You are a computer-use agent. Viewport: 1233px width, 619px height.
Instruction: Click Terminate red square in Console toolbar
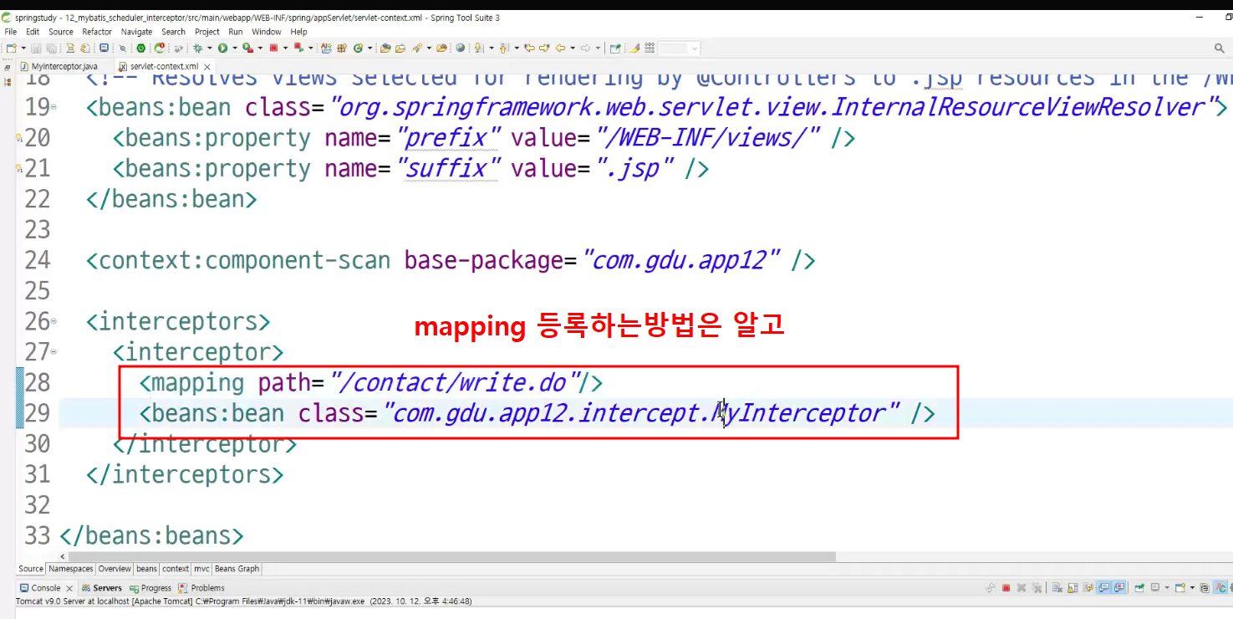point(1006,588)
